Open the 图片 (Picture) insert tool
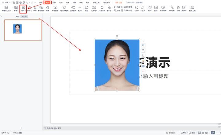221x135 pixels. [x=23, y=8]
